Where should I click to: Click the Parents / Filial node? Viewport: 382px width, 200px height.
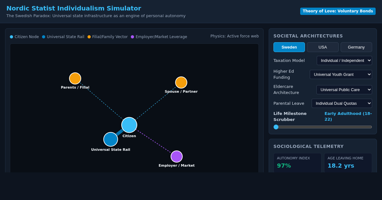[x=75, y=78]
